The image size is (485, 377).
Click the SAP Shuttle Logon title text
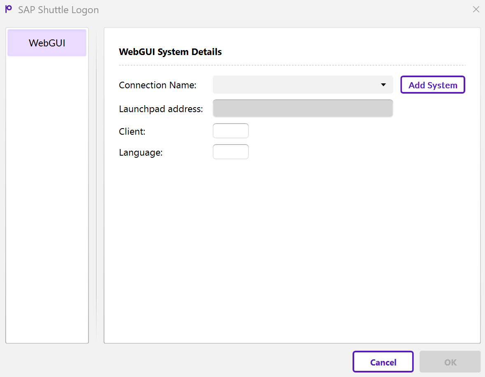pyautogui.click(x=58, y=10)
